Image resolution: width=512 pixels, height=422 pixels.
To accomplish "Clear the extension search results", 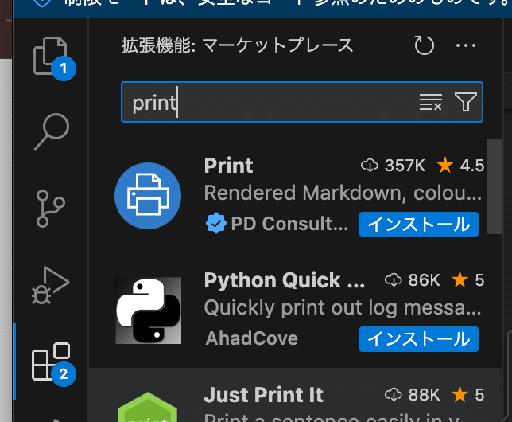I will [431, 102].
